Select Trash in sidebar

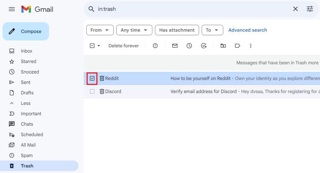[x=39, y=166]
